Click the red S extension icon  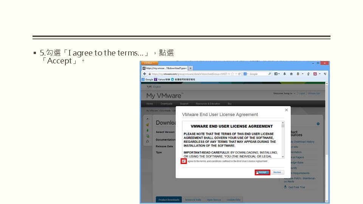pos(315,74)
